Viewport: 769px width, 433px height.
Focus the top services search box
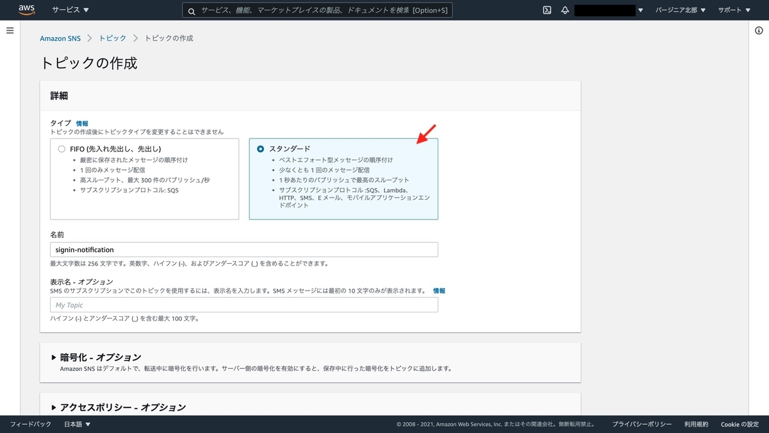(x=317, y=11)
